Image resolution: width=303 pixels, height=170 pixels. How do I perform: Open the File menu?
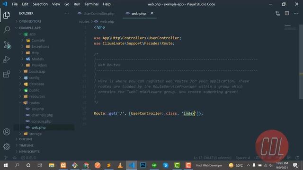click(x=15, y=4)
